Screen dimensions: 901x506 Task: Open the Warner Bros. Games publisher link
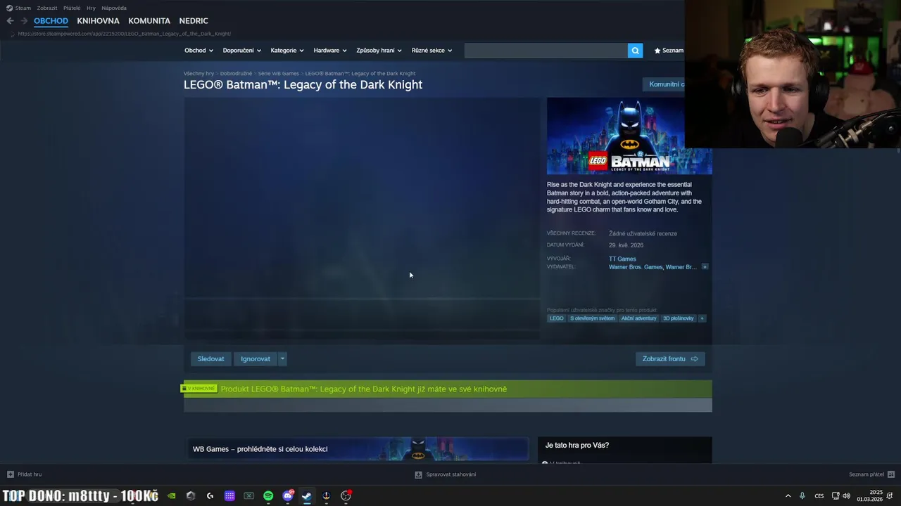pyautogui.click(x=636, y=267)
